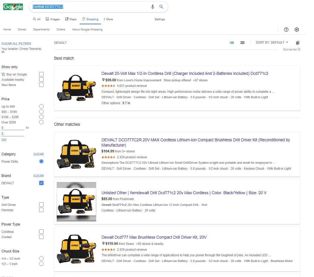
Task: Open Sears Dcd777 product thumbnail
Action: [77, 249]
